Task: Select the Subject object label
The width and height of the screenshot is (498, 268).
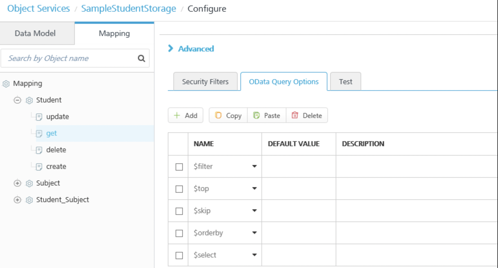Action: tap(48, 183)
